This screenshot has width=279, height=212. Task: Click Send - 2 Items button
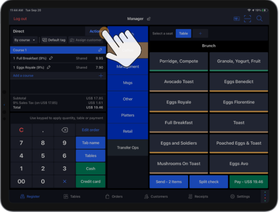coord(168,182)
